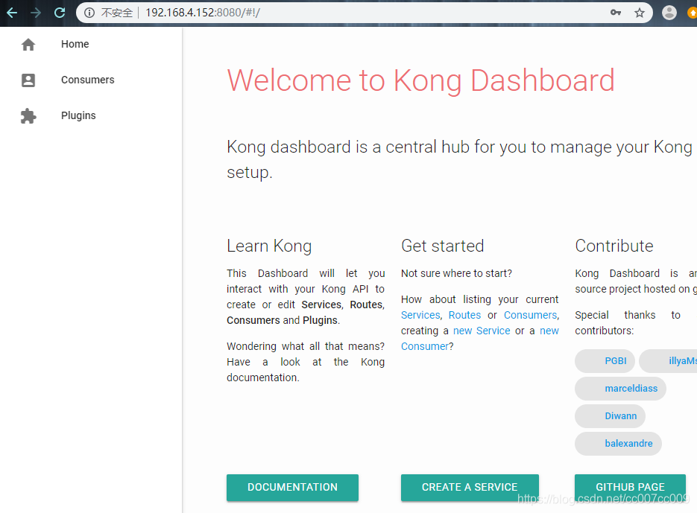The height and width of the screenshot is (513, 697).
Task: Click the DOCUMENTATION button
Action: click(292, 487)
